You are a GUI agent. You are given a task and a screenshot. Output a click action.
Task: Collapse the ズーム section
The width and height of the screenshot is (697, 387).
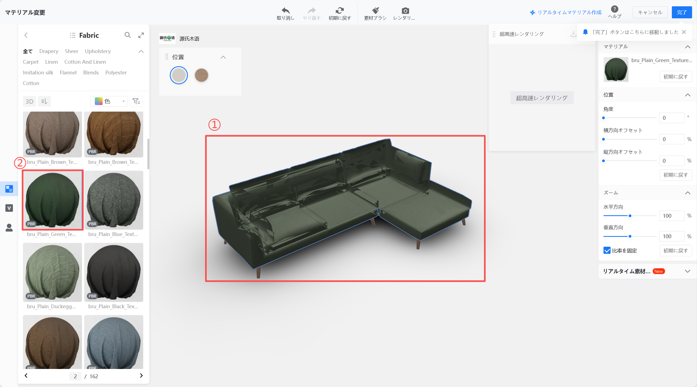(x=688, y=193)
